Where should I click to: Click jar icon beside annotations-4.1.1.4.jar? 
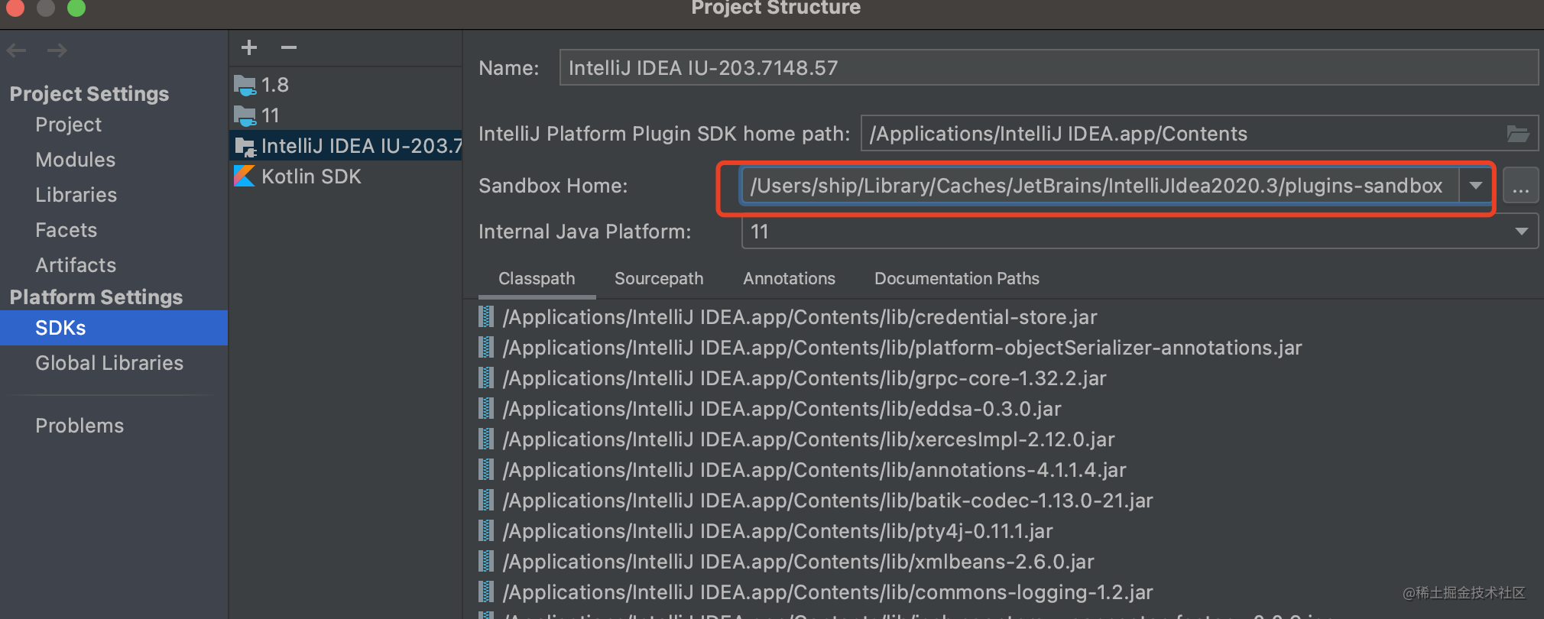coord(486,469)
